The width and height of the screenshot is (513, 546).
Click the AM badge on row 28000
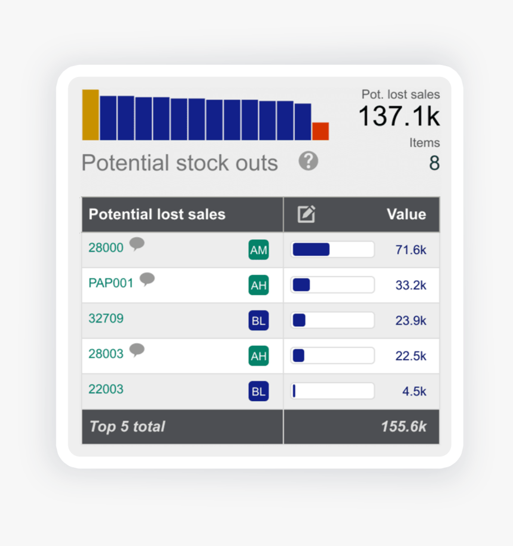[x=258, y=250]
